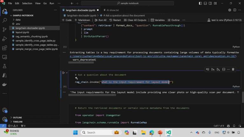Viewport: 244px width, 137px height.
Task: Select kernel test-lc-env Python 3.10.13
Action: (x=225, y=20)
